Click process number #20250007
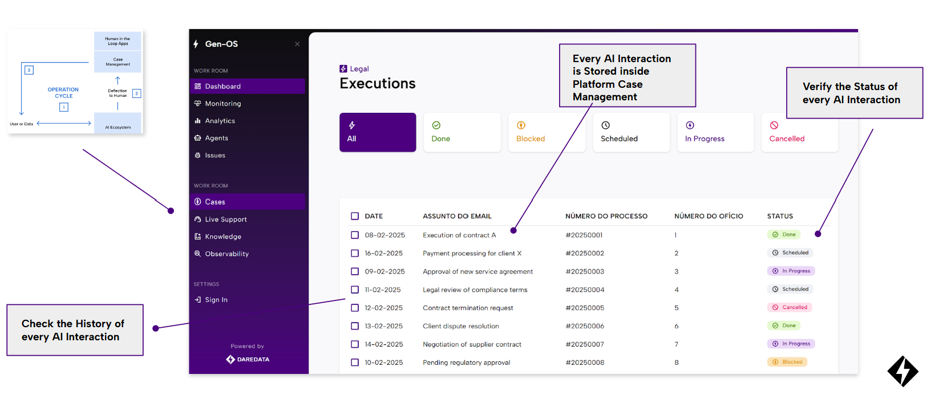The image size is (931, 399). [x=585, y=344]
